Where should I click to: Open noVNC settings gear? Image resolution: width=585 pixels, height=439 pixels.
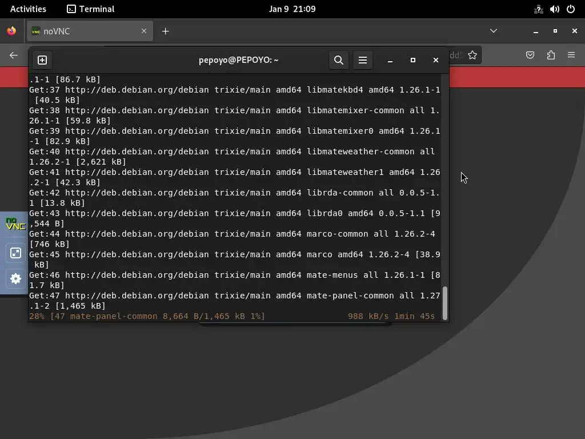[x=15, y=278]
